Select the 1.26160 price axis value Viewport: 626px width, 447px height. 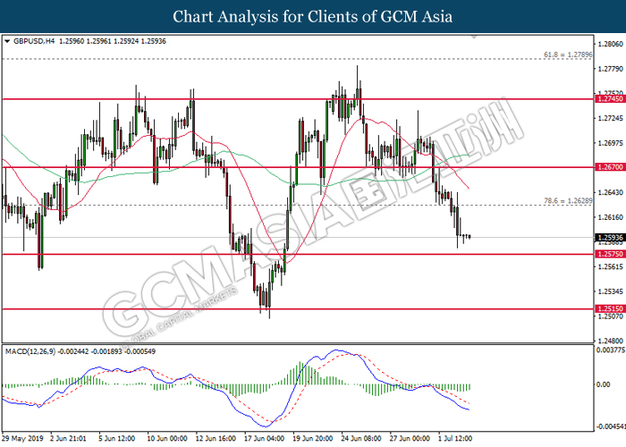pos(610,217)
